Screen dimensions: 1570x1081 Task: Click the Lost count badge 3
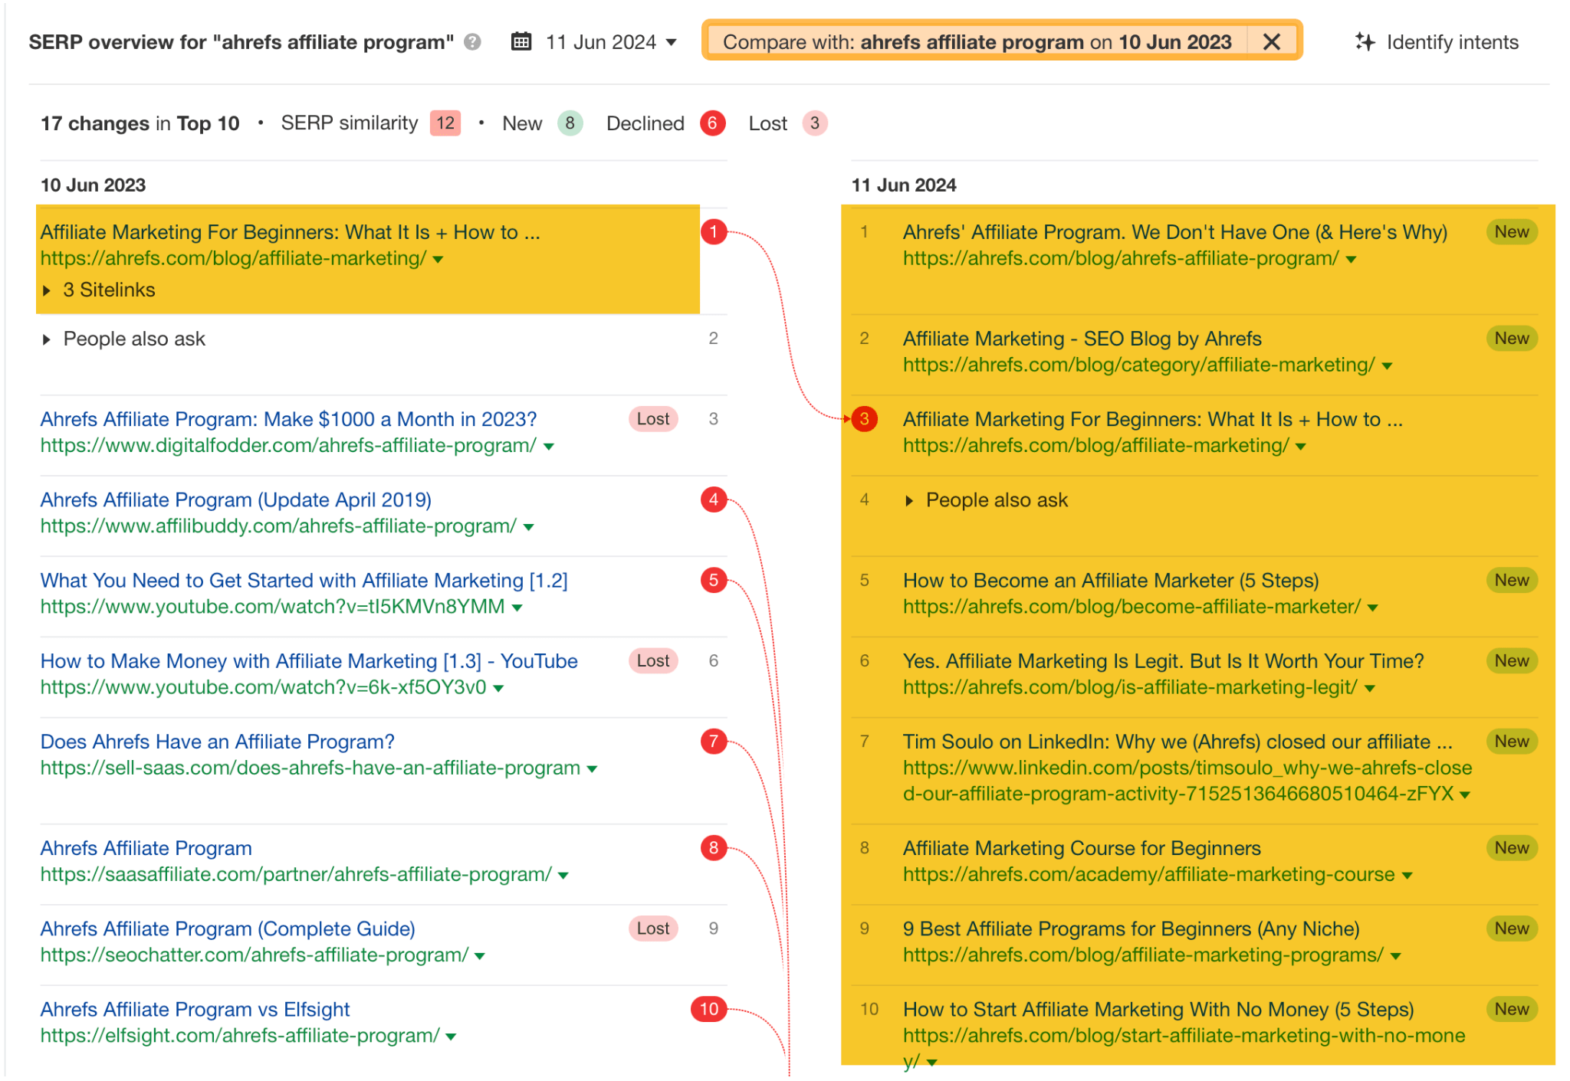click(814, 123)
